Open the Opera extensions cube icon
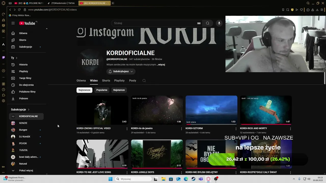 point(308,10)
